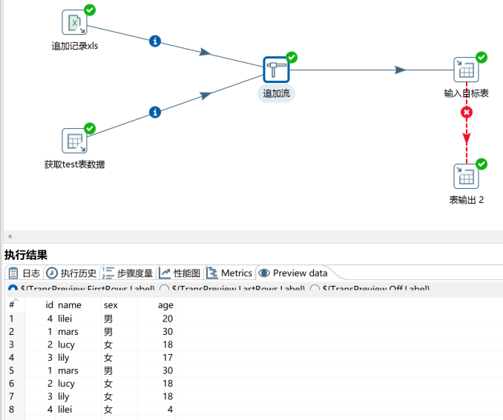
Task: Click the 获取test表数据 table input step
Action: click(x=74, y=141)
